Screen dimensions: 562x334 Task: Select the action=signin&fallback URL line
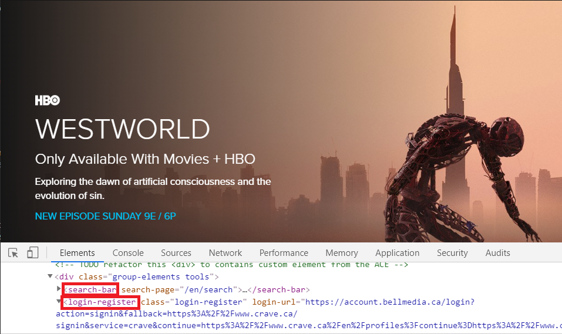(177, 313)
